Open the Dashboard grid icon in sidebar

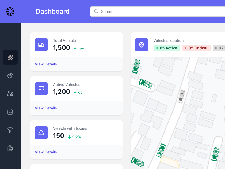coord(10,57)
